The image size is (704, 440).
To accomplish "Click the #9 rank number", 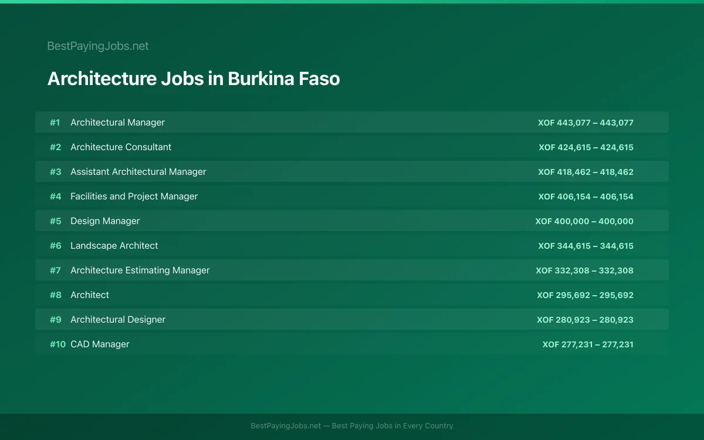I will pos(55,319).
